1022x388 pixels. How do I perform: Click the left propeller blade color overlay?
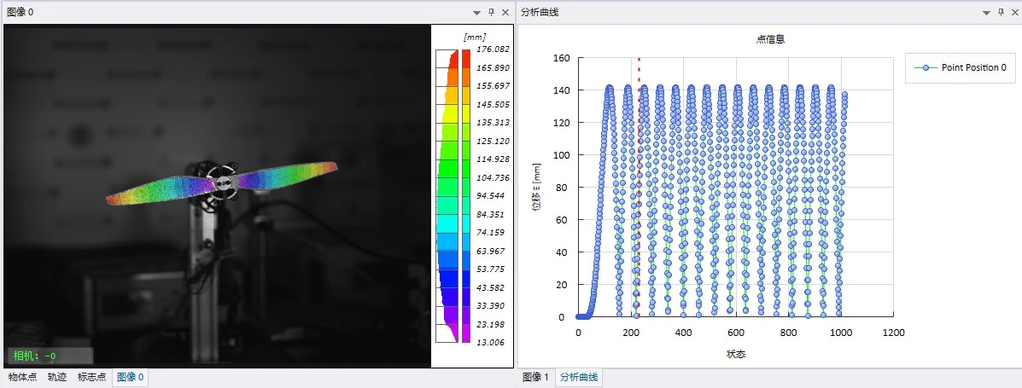(x=160, y=190)
